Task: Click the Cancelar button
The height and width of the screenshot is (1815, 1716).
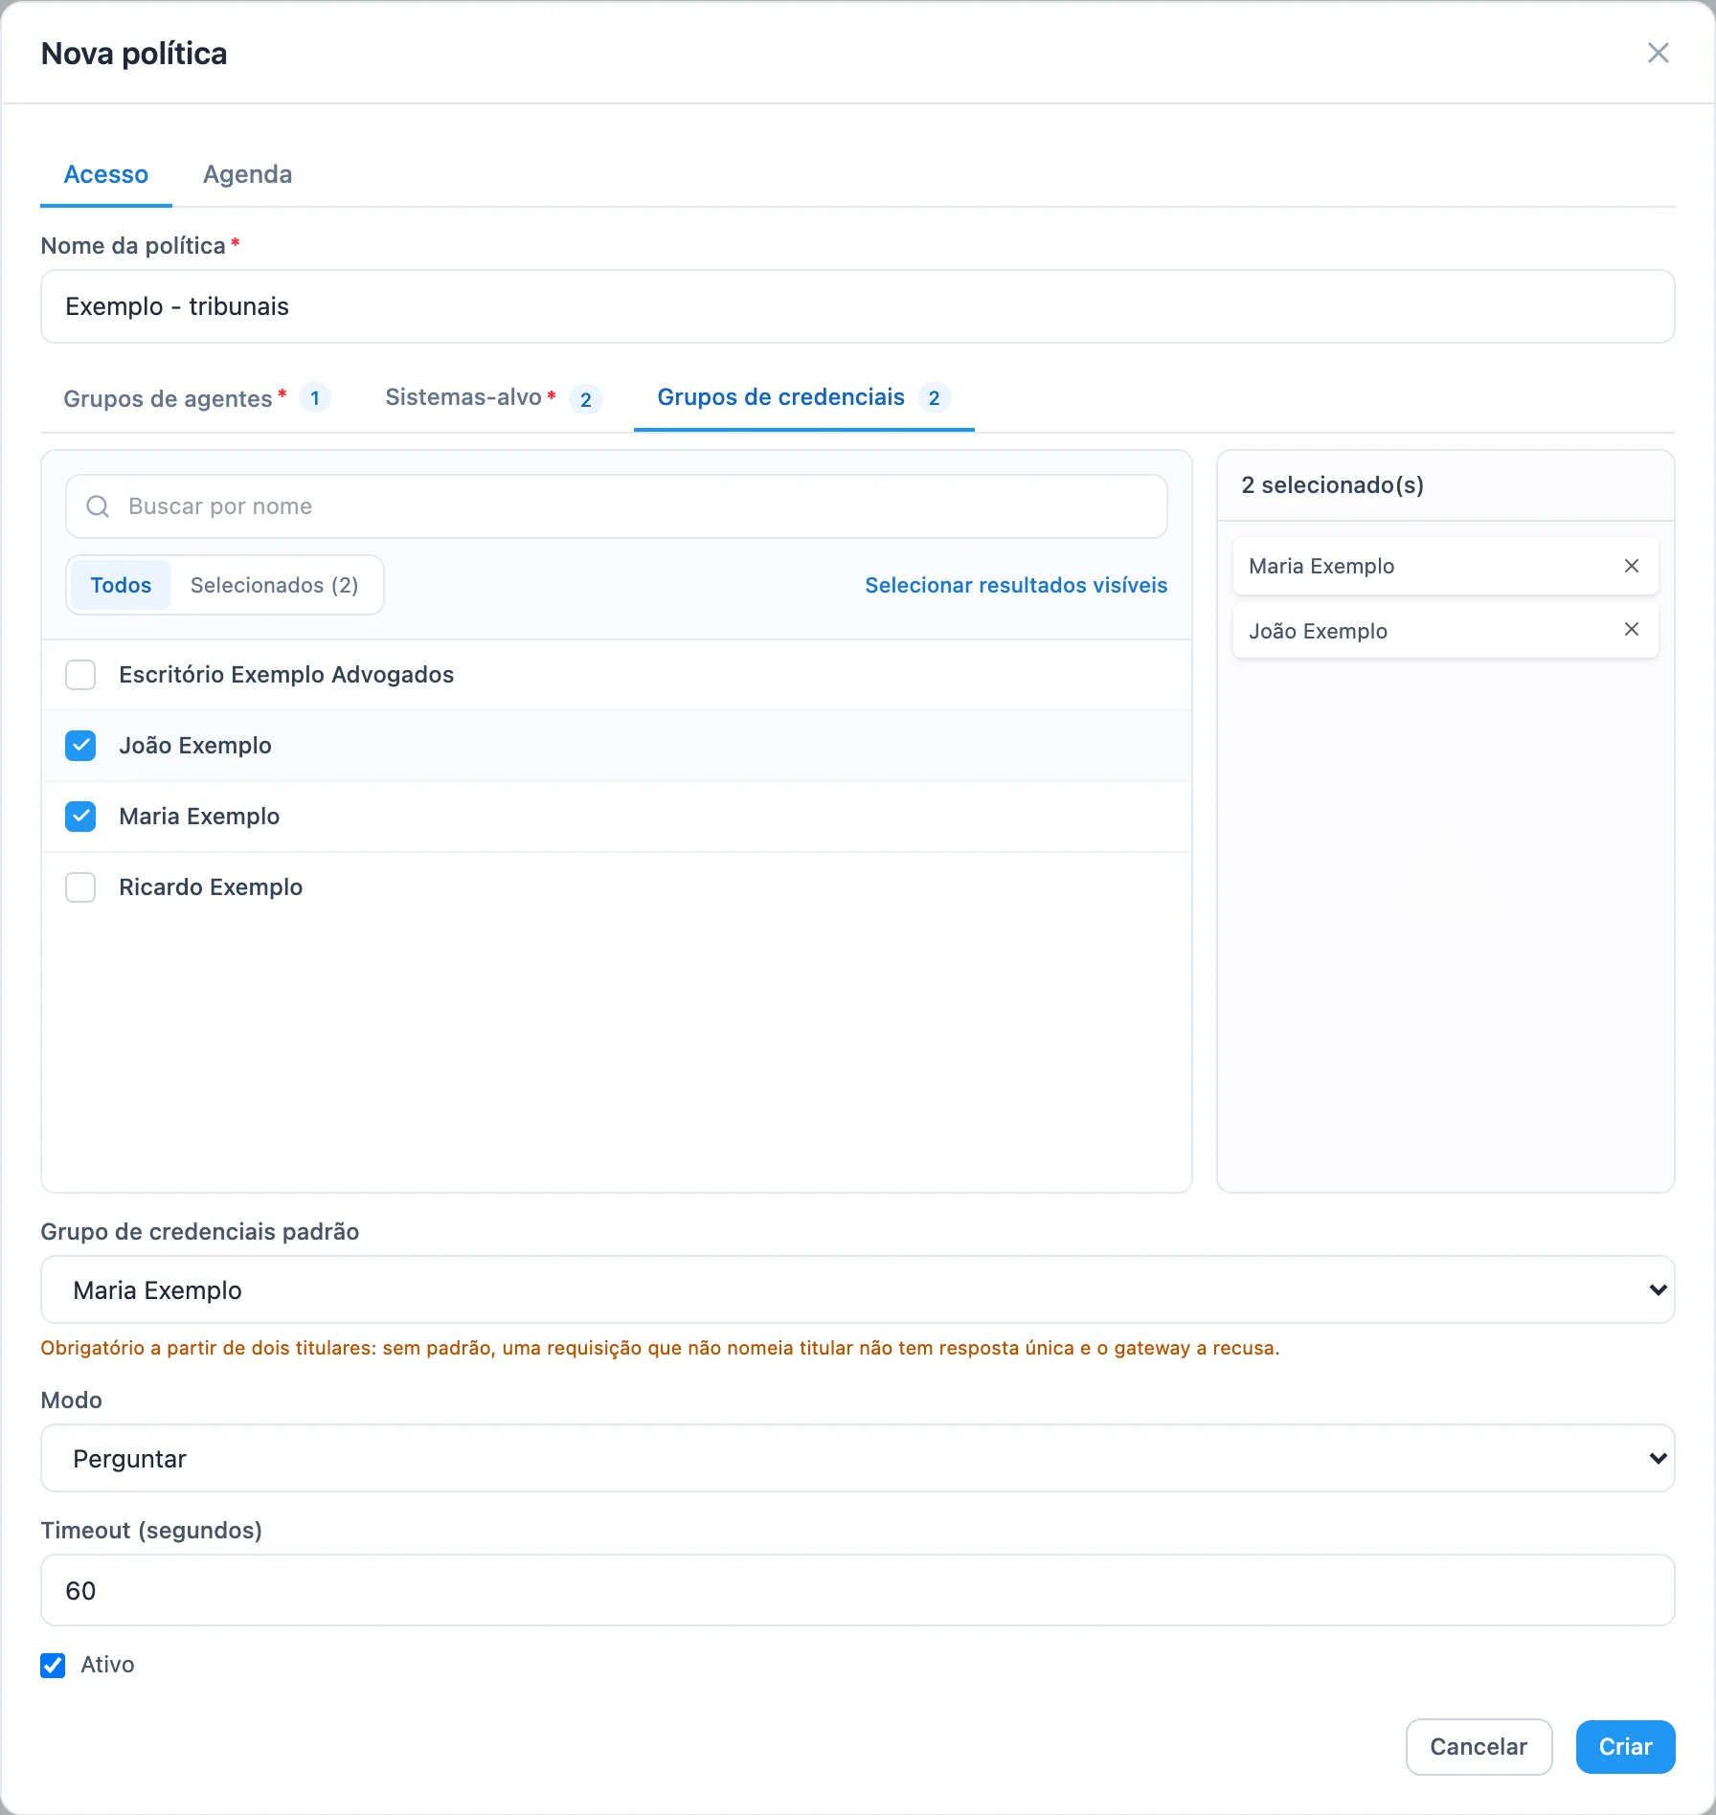Action: (x=1479, y=1747)
